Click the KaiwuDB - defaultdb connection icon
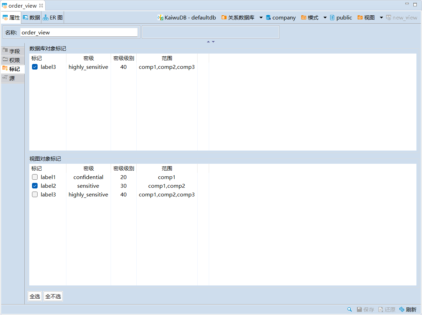The height and width of the screenshot is (315, 422). pyautogui.click(x=160, y=17)
